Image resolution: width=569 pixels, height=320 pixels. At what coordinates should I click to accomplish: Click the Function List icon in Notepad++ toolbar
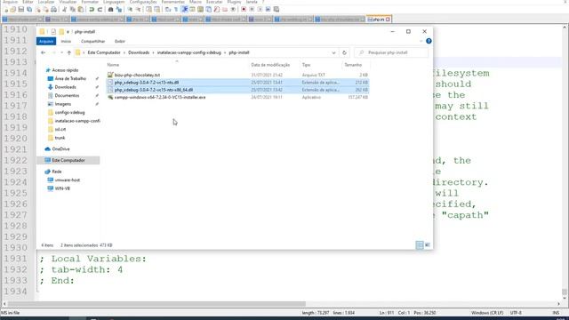pos(217,10)
